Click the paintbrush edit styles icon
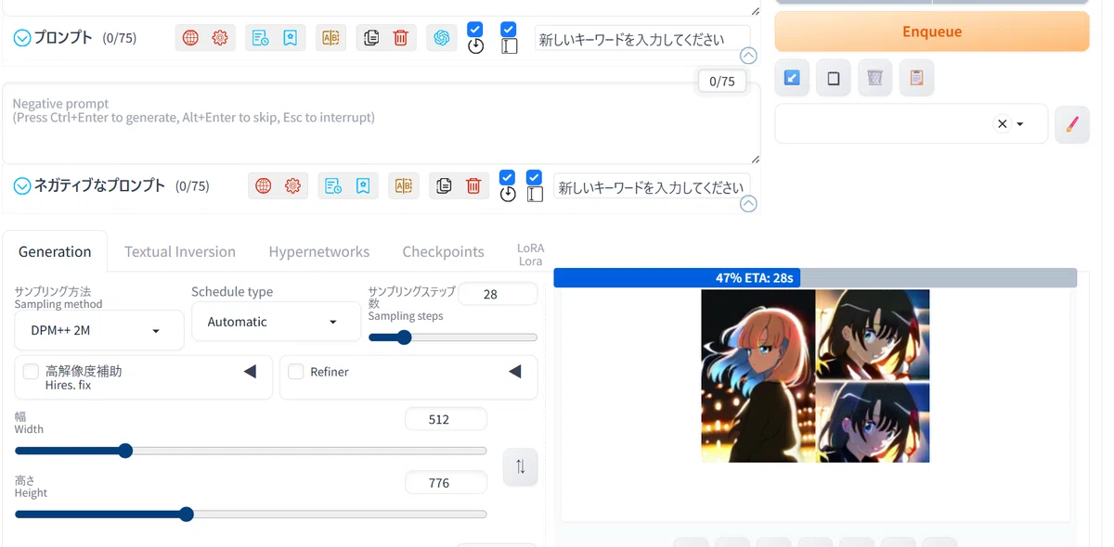 click(1072, 124)
